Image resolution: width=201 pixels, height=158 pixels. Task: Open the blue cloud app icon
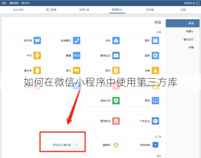click(116, 40)
